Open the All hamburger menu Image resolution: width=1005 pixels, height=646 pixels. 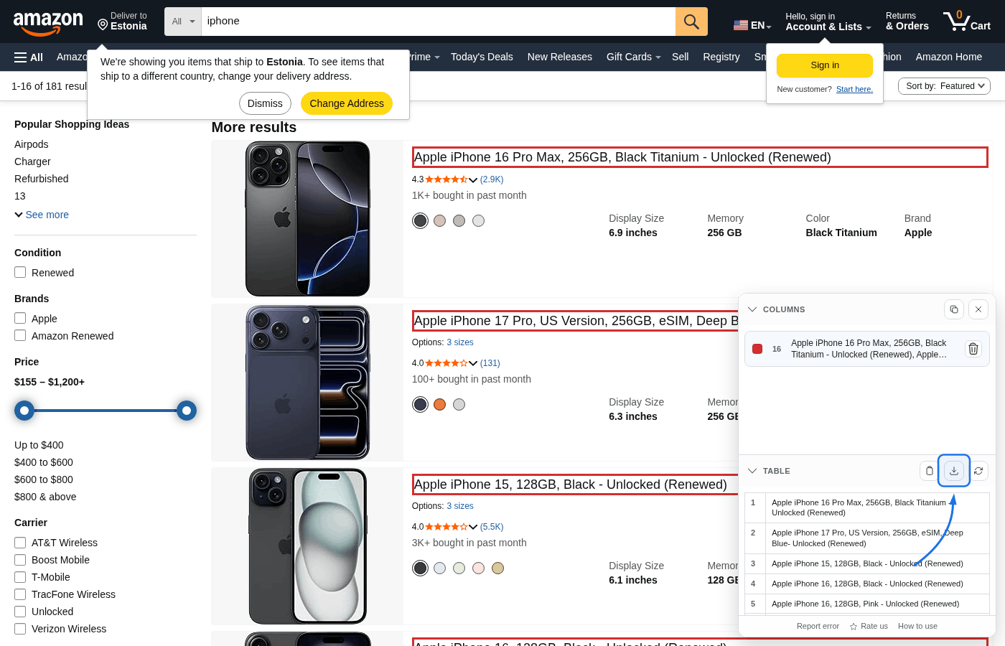point(29,57)
